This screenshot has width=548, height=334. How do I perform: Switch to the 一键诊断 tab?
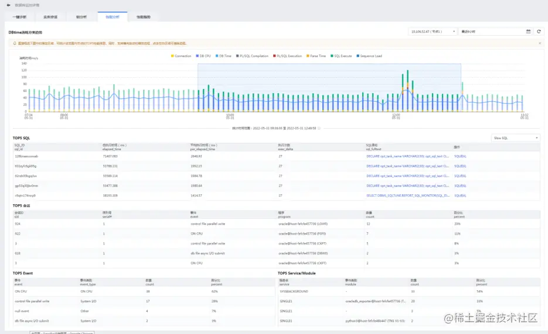[x=19, y=17]
